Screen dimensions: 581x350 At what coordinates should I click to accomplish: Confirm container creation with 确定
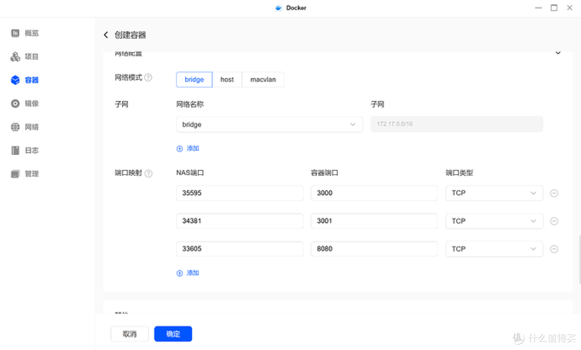173,333
